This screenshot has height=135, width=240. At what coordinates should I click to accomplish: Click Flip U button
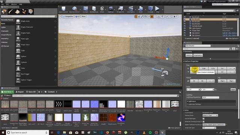[222, 81]
